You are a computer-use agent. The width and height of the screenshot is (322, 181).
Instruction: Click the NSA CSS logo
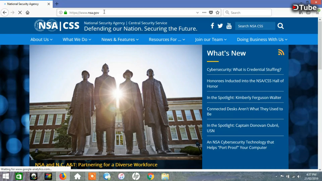(x=57, y=26)
